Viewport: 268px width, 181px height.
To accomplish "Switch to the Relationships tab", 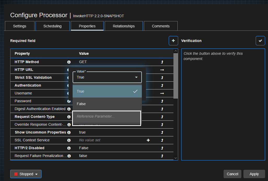I will 124,26.
